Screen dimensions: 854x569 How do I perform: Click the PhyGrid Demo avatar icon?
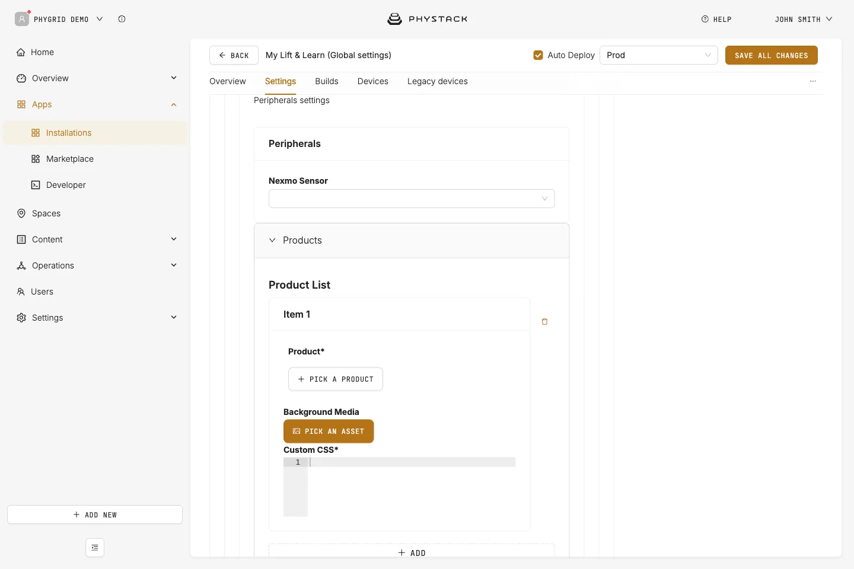(x=22, y=19)
